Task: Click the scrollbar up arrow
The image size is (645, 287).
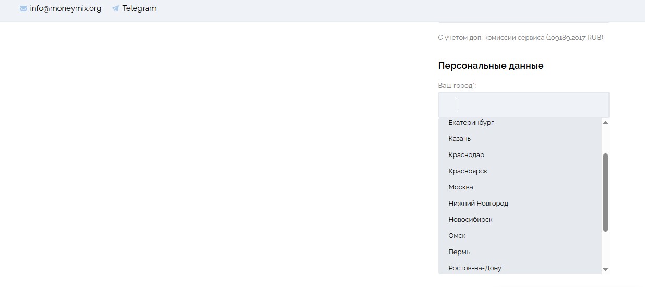Action: point(605,123)
